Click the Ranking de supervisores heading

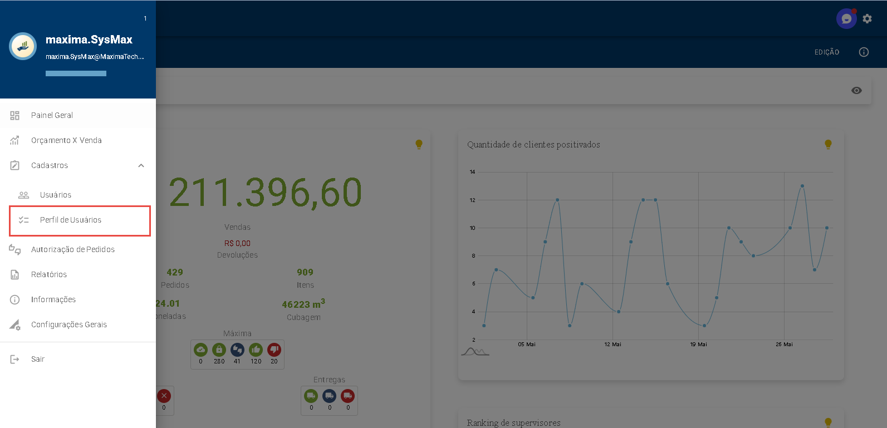click(513, 423)
